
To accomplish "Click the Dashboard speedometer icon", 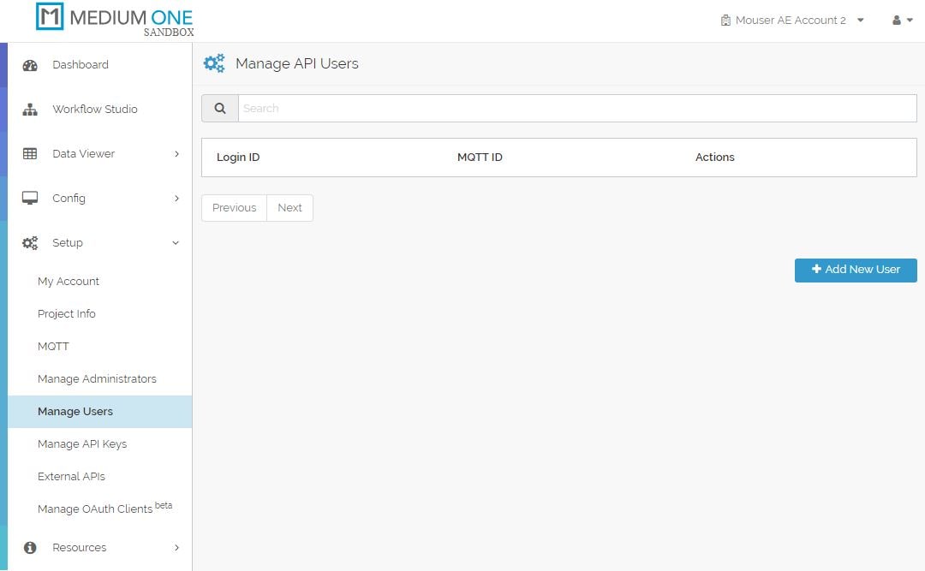I will point(31,64).
